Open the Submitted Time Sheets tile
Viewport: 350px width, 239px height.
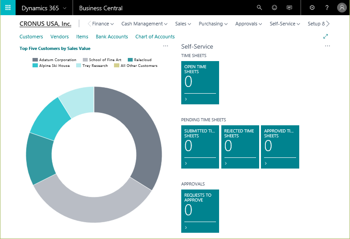coord(200,147)
